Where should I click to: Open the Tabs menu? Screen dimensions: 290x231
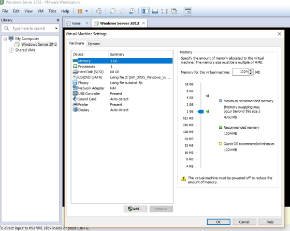[52, 11]
